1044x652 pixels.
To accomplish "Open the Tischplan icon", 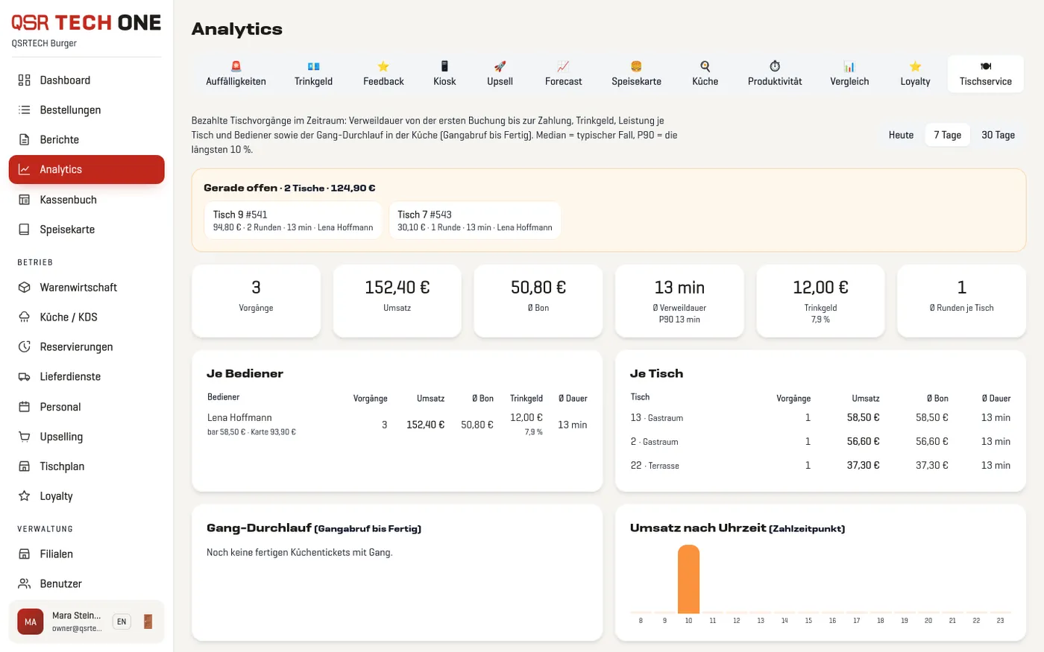I will [25, 466].
